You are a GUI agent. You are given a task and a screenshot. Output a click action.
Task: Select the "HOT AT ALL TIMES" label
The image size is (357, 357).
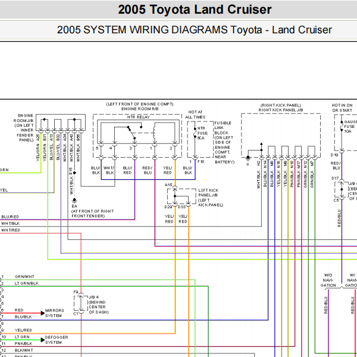pos(195,114)
